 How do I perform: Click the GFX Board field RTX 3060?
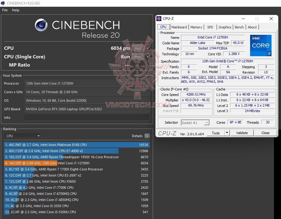pos(87,109)
